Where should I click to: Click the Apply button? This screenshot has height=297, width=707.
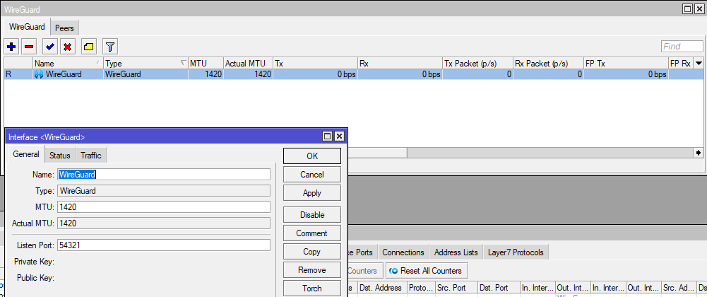pyautogui.click(x=312, y=193)
